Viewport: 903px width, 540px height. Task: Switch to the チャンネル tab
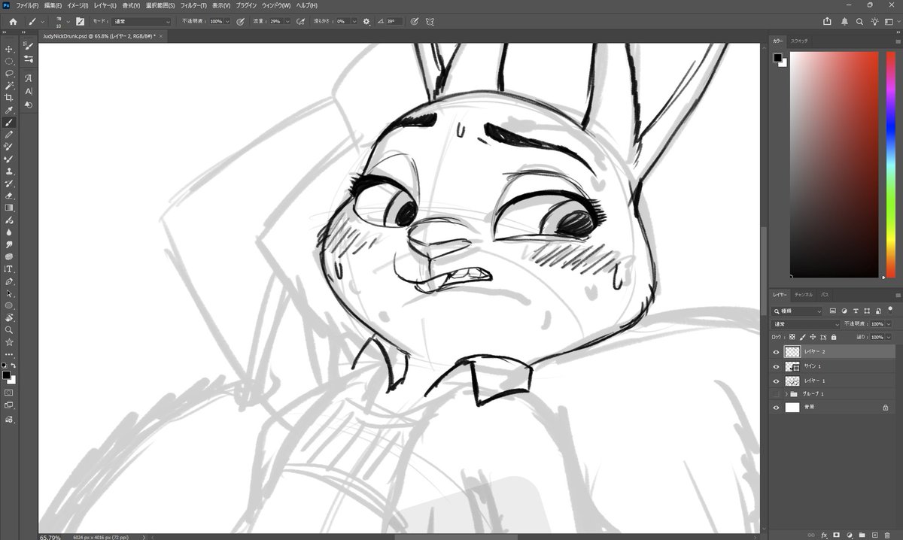coord(804,295)
